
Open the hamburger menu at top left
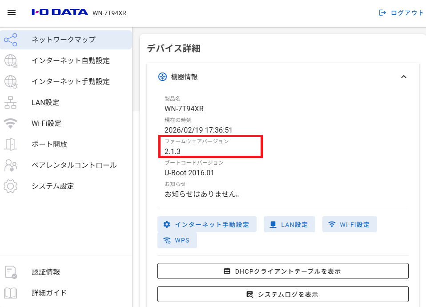pos(11,12)
